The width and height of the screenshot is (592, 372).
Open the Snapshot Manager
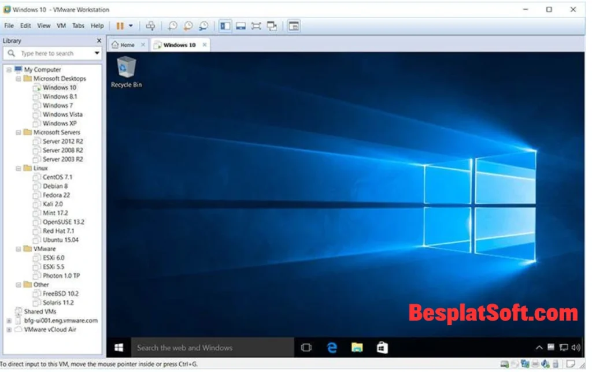[203, 25]
